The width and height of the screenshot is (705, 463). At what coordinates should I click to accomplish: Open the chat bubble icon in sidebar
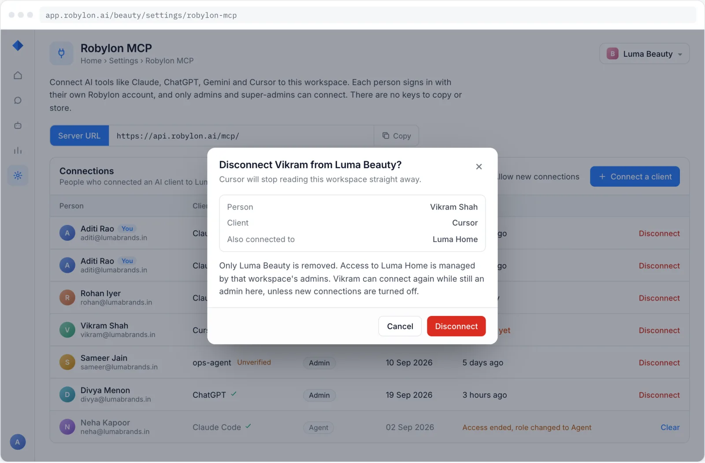click(x=18, y=100)
